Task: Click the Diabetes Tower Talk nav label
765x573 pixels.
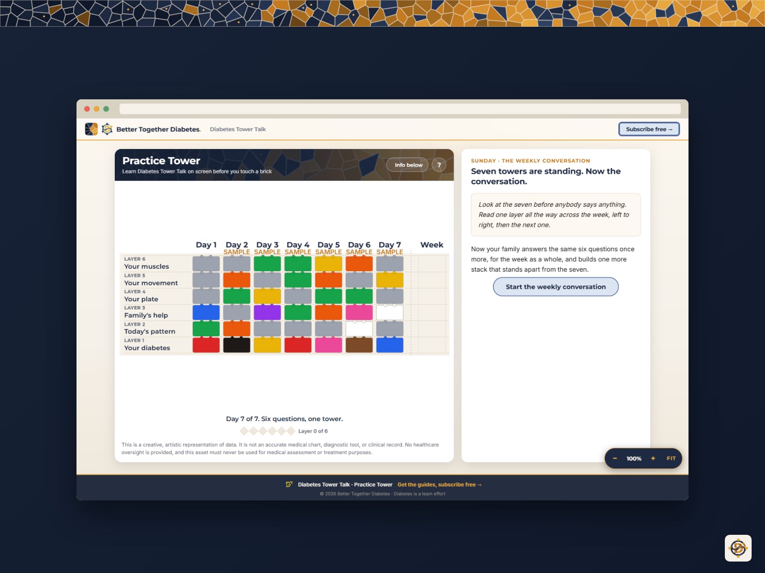Action: click(238, 129)
